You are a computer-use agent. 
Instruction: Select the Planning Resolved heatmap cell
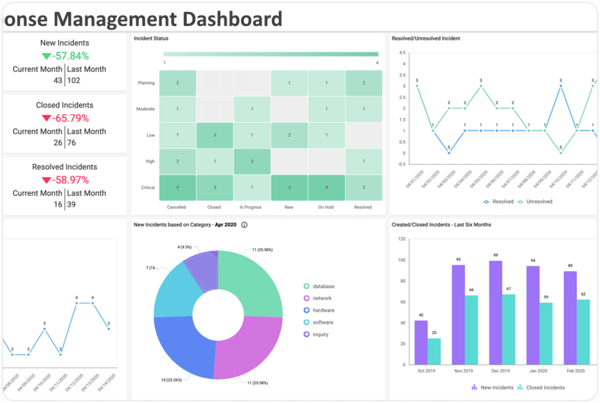click(x=364, y=83)
